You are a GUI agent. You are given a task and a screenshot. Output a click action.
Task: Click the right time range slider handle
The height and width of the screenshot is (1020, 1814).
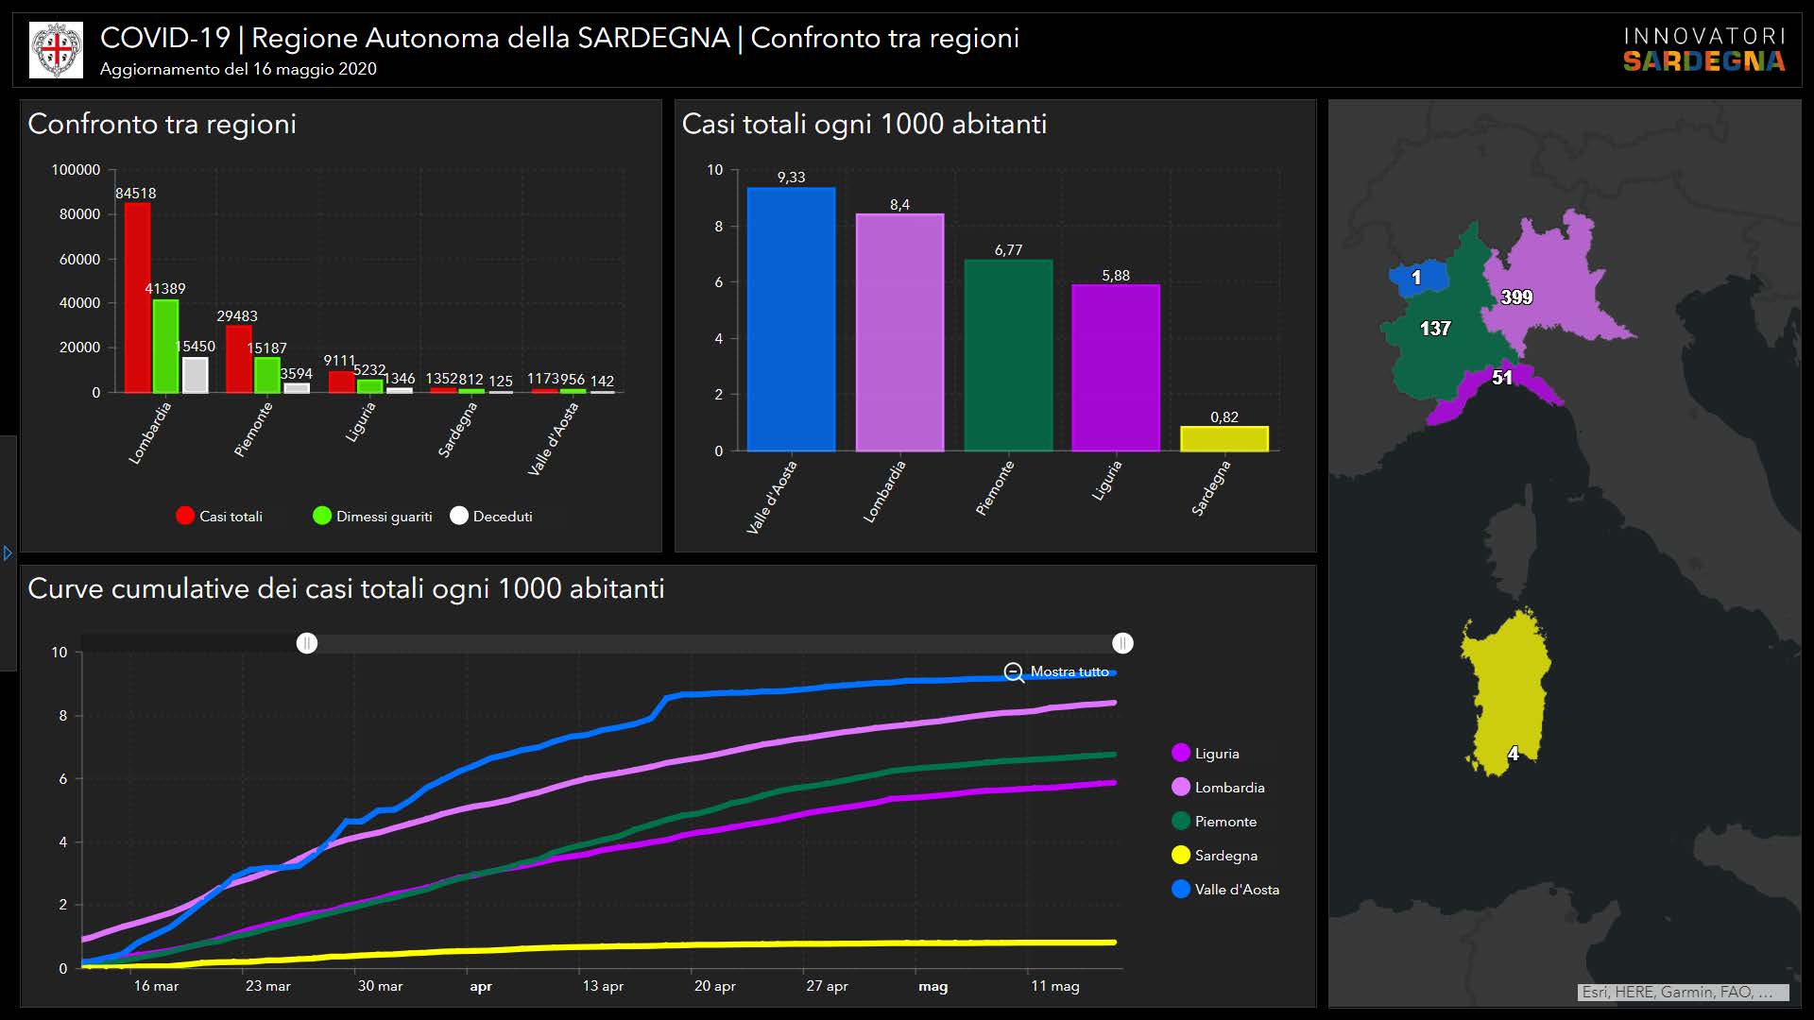coord(1122,643)
